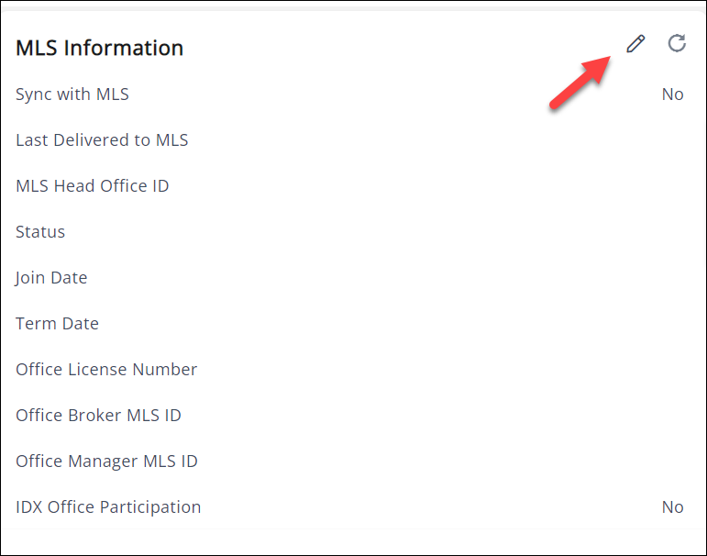
Task: Click the Office License Number label
Action: coord(106,370)
